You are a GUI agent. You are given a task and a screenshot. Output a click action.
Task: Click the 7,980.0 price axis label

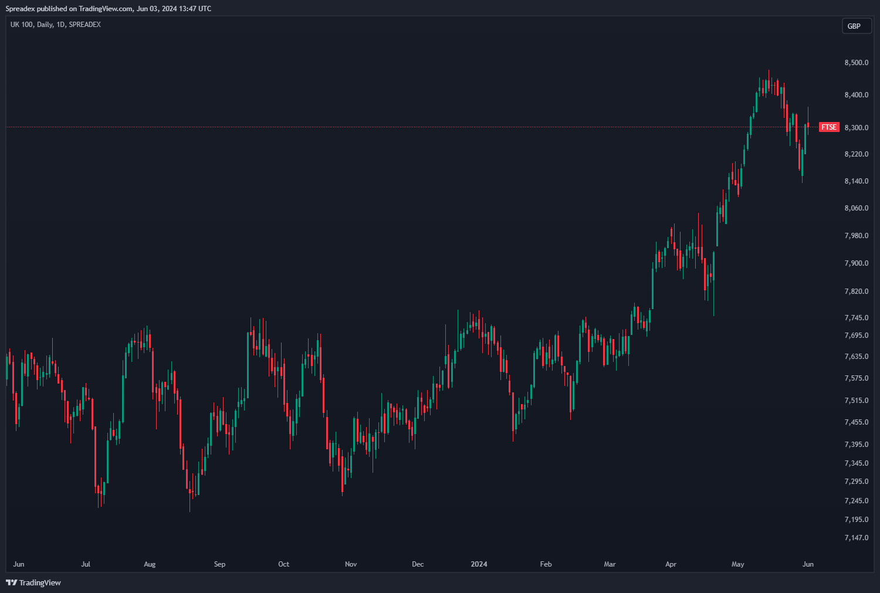pyautogui.click(x=857, y=236)
